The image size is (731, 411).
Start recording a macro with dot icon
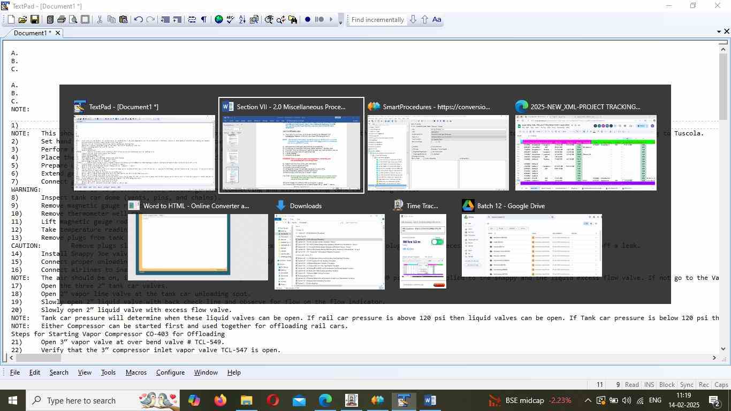click(x=308, y=19)
